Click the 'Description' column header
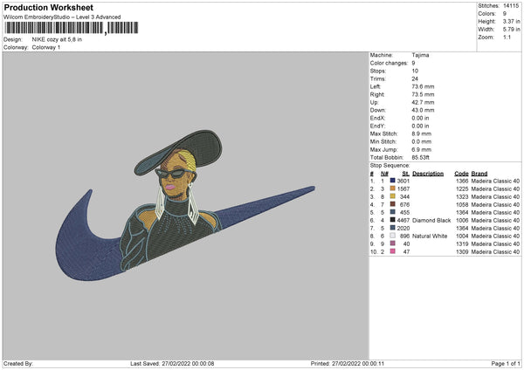This screenshot has height=370, width=524. [428, 174]
